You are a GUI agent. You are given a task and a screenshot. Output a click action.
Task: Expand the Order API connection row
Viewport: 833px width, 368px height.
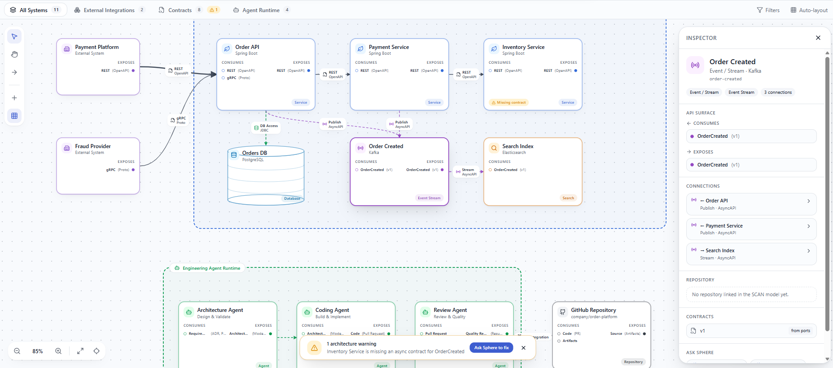click(751, 204)
